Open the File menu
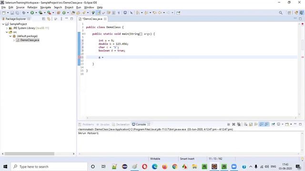Viewport: 305px width, 171px height. coord(3,8)
